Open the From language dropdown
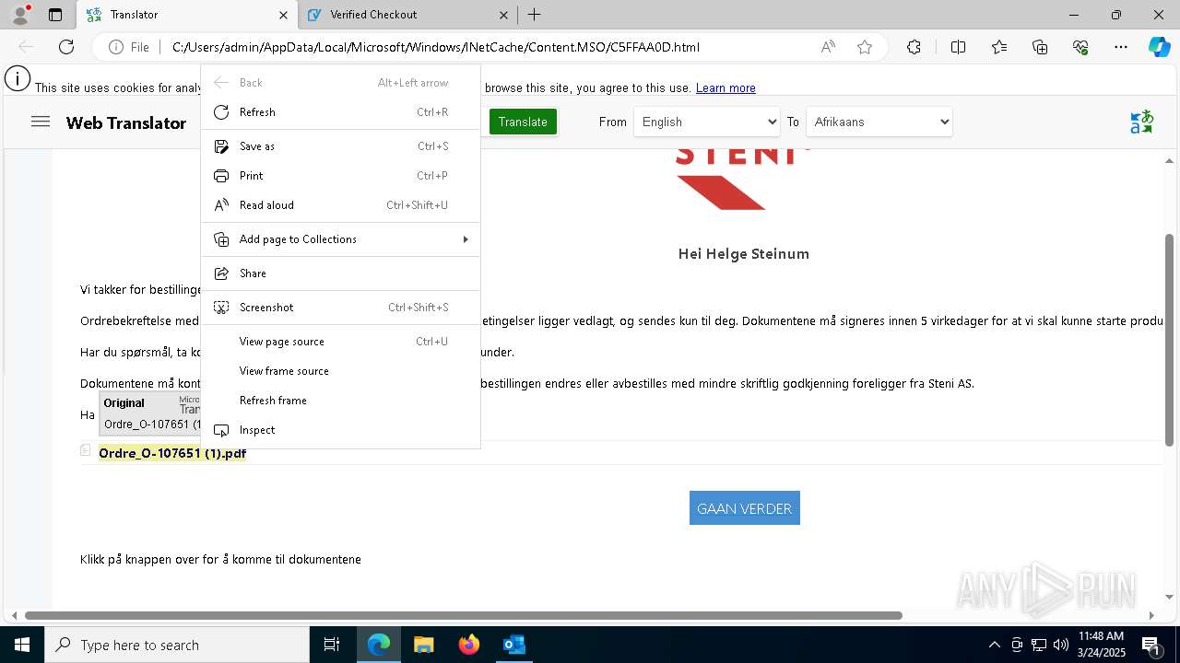The image size is (1180, 663). (707, 122)
